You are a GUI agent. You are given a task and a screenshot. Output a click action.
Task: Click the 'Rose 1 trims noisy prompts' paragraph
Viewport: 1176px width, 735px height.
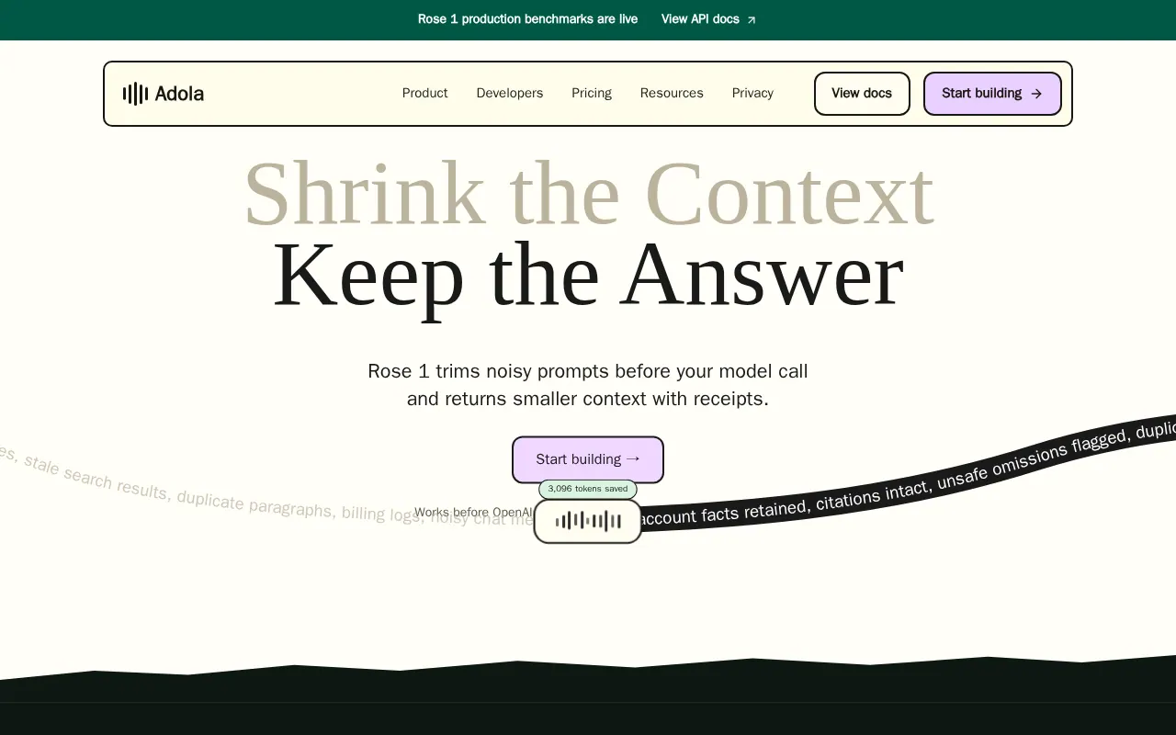[588, 385]
